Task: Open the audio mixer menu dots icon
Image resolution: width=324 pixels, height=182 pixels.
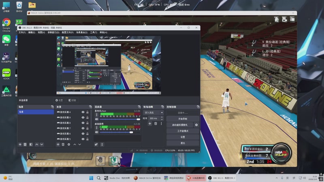Action: (x=102, y=144)
